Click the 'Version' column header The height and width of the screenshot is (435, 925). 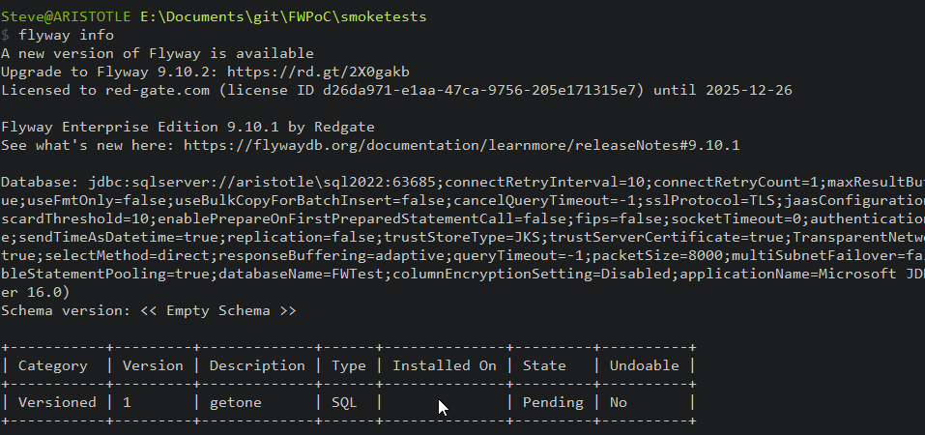pos(153,365)
